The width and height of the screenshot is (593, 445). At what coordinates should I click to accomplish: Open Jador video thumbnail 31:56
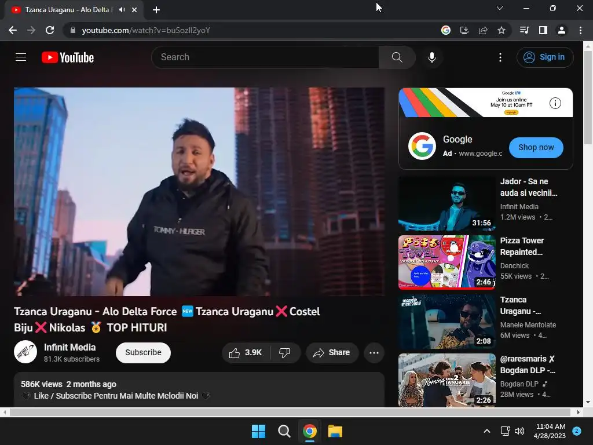(x=447, y=203)
